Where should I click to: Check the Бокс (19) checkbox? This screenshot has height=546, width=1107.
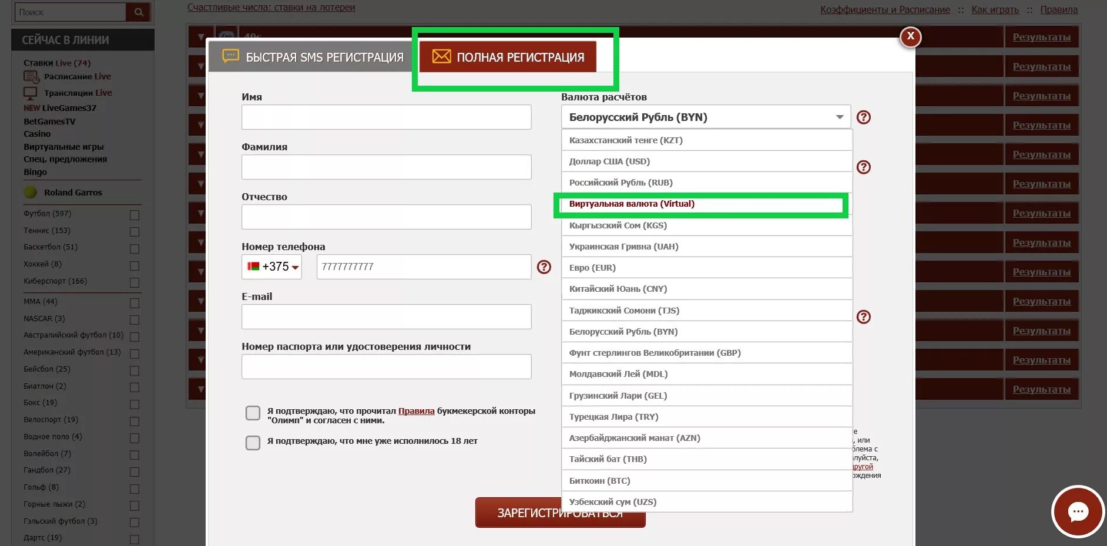pos(135,405)
